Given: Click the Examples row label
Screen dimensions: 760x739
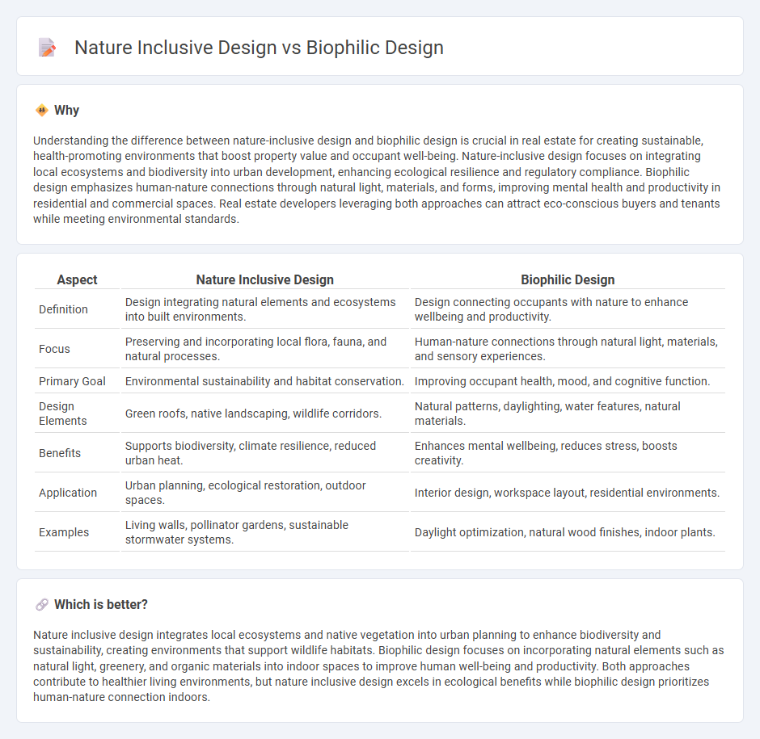Looking at the screenshot, I should pos(61,532).
